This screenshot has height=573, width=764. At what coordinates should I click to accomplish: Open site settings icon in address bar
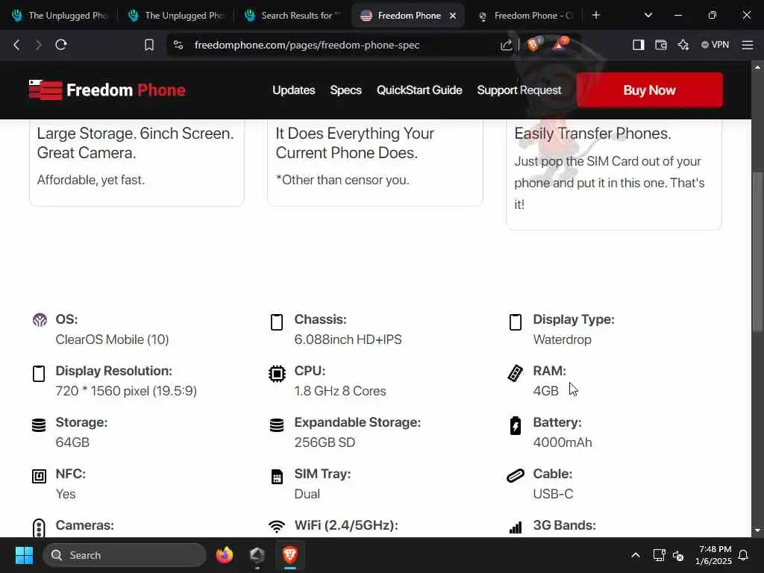178,45
